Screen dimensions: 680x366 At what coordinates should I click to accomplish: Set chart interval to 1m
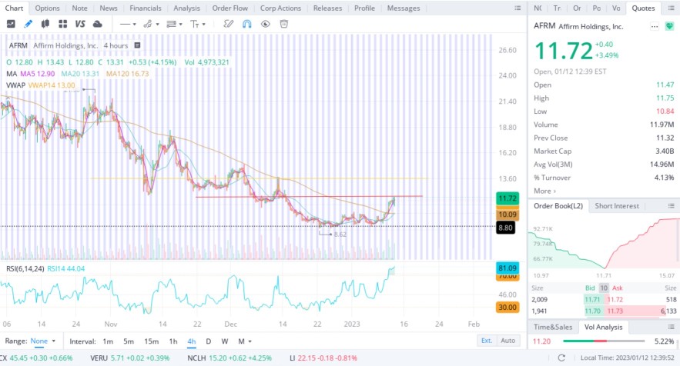click(108, 341)
